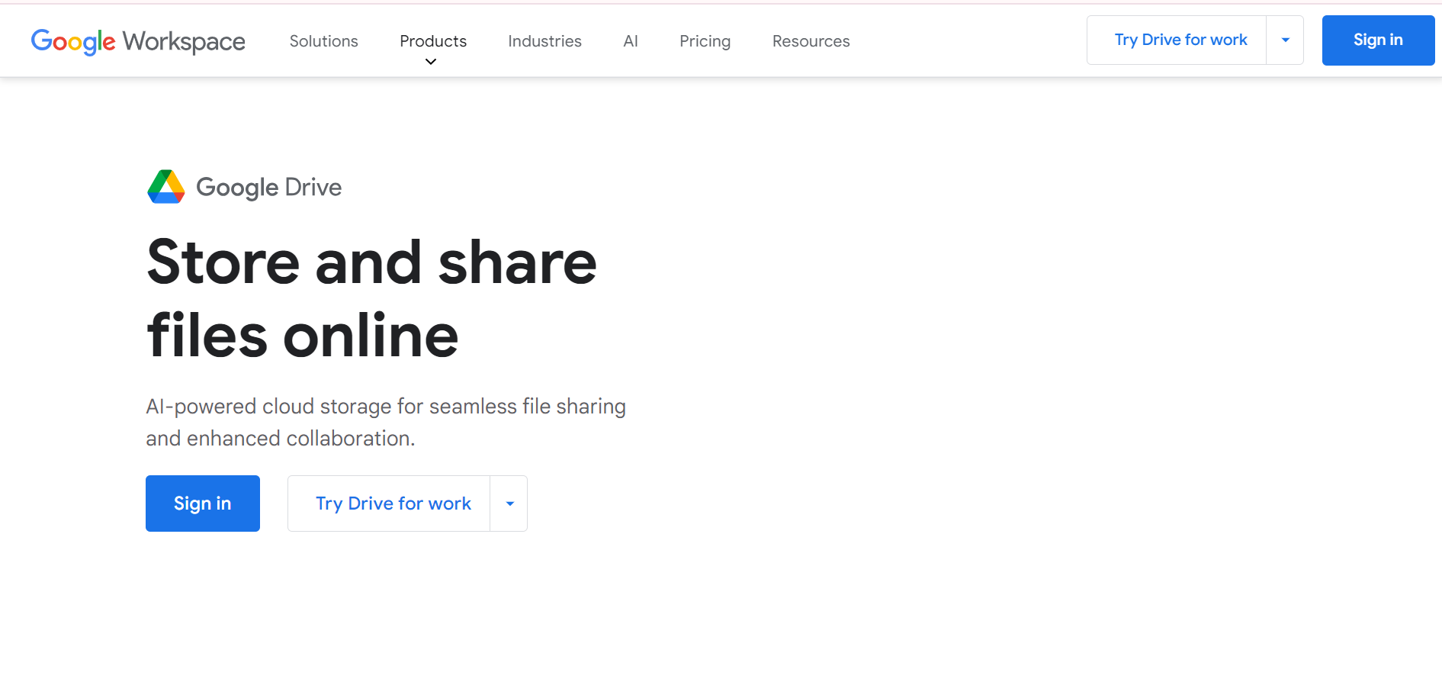The width and height of the screenshot is (1442, 682).
Task: Click the Google Drive product name text
Action: click(x=268, y=188)
